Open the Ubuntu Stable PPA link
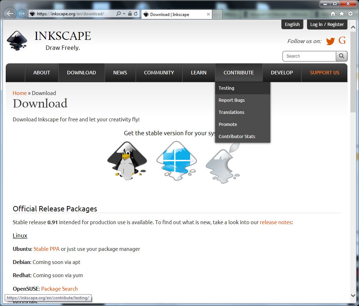This screenshot has height=306, width=359. 46,249
